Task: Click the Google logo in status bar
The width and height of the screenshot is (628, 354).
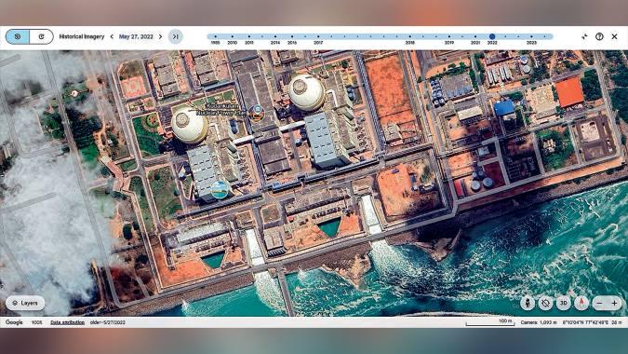Action: click(x=14, y=322)
